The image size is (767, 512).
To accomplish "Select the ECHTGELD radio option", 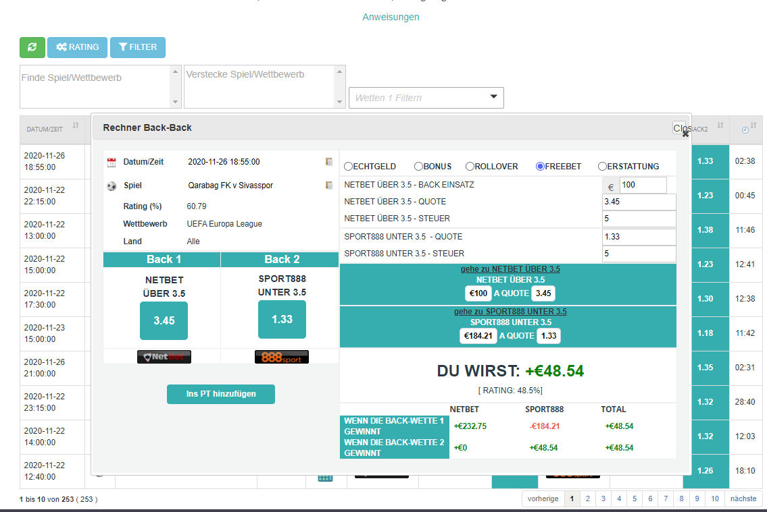I will (x=349, y=167).
